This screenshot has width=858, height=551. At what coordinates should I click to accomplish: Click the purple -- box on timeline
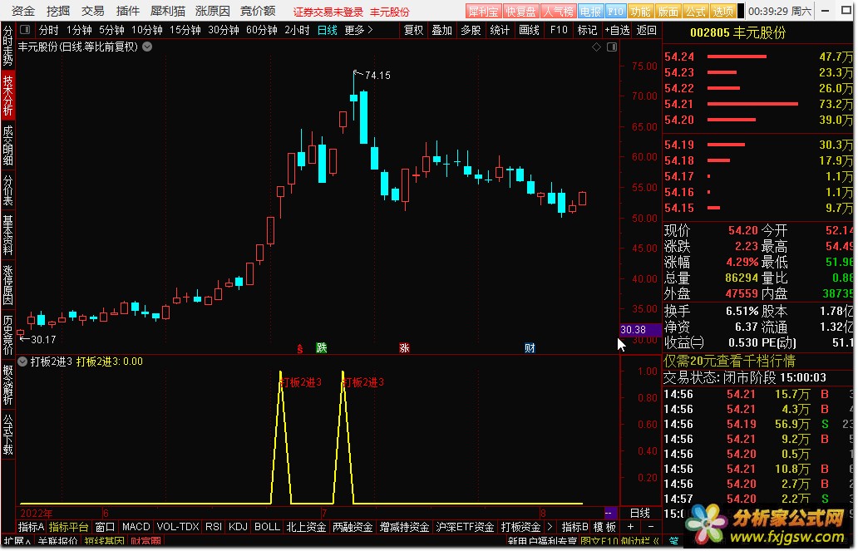coord(611,514)
